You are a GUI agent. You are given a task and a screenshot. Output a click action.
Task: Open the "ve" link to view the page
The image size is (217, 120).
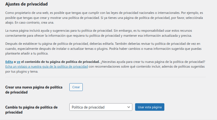18,62
